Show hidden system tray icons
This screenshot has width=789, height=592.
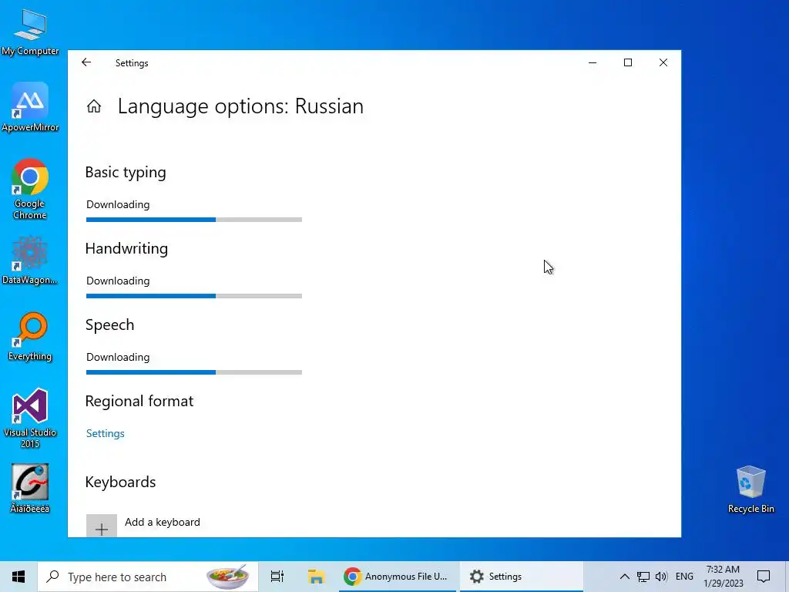click(x=624, y=577)
